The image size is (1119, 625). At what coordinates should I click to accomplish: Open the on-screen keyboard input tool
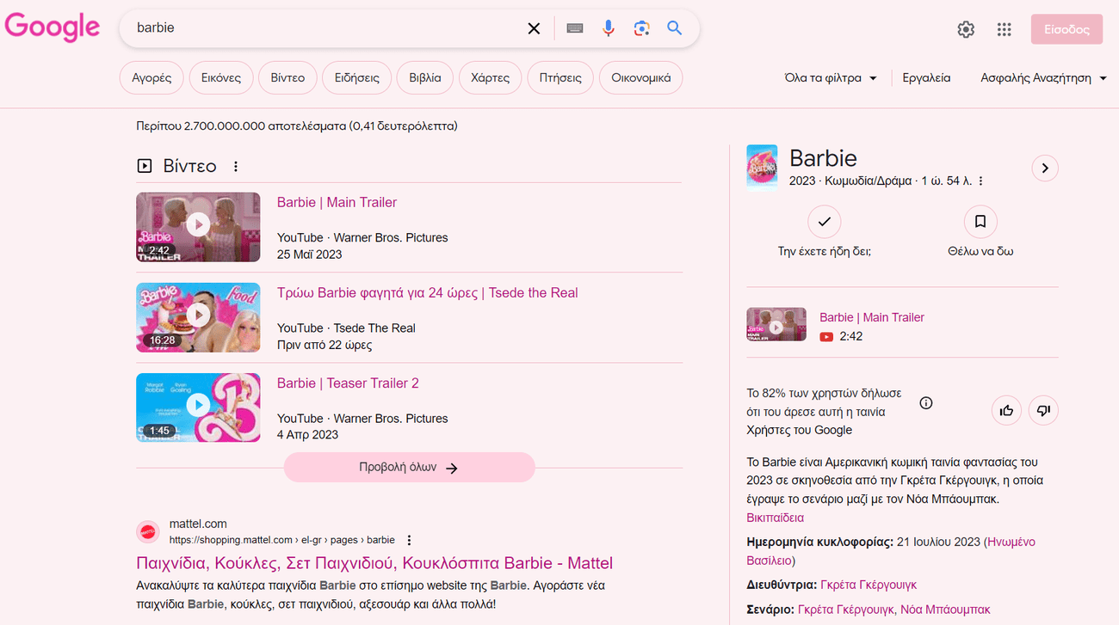point(575,28)
